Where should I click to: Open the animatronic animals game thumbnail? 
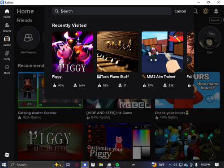(x=187, y=141)
